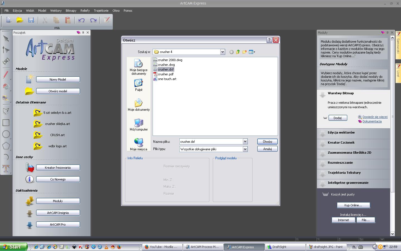Viewport: 401px width, 251px height.
Task: Select the red pencil drawing tool
Action: 6,75
